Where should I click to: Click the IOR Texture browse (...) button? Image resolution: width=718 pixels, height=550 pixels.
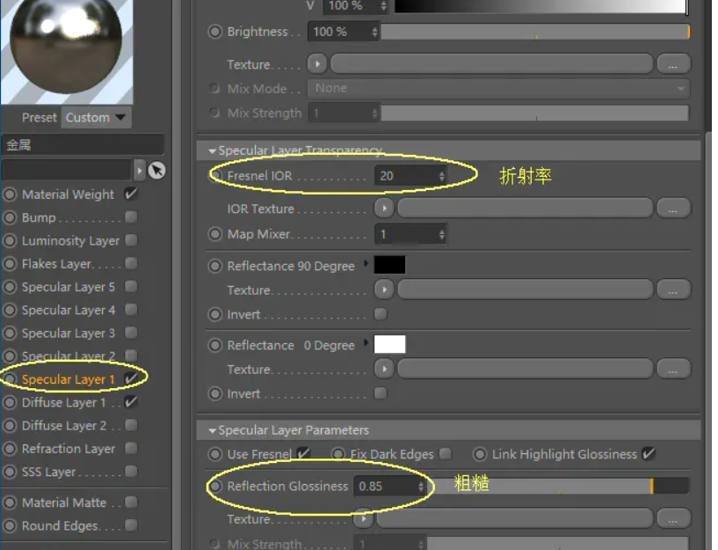coord(673,209)
